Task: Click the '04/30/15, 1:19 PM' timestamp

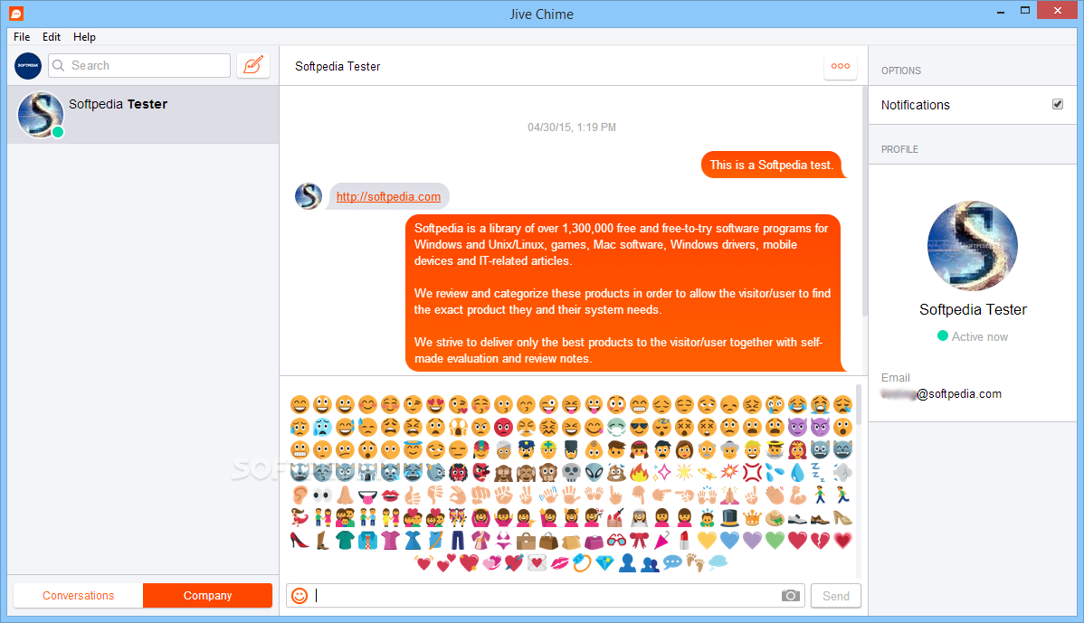Action: 572,127
